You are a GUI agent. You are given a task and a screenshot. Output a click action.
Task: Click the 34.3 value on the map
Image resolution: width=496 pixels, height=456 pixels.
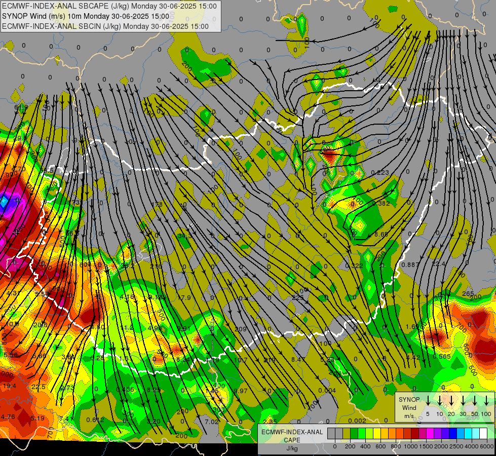pyautogui.click(x=185, y=236)
